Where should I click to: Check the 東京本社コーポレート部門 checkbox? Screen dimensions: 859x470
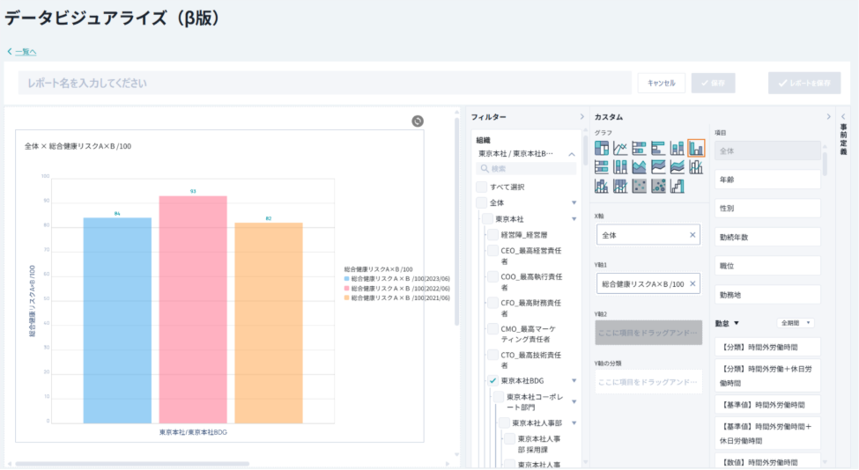pyautogui.click(x=498, y=397)
